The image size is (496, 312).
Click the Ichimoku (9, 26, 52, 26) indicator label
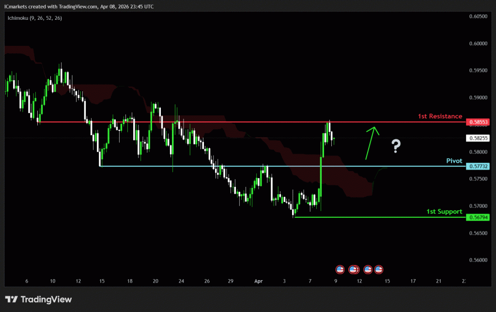[34, 18]
